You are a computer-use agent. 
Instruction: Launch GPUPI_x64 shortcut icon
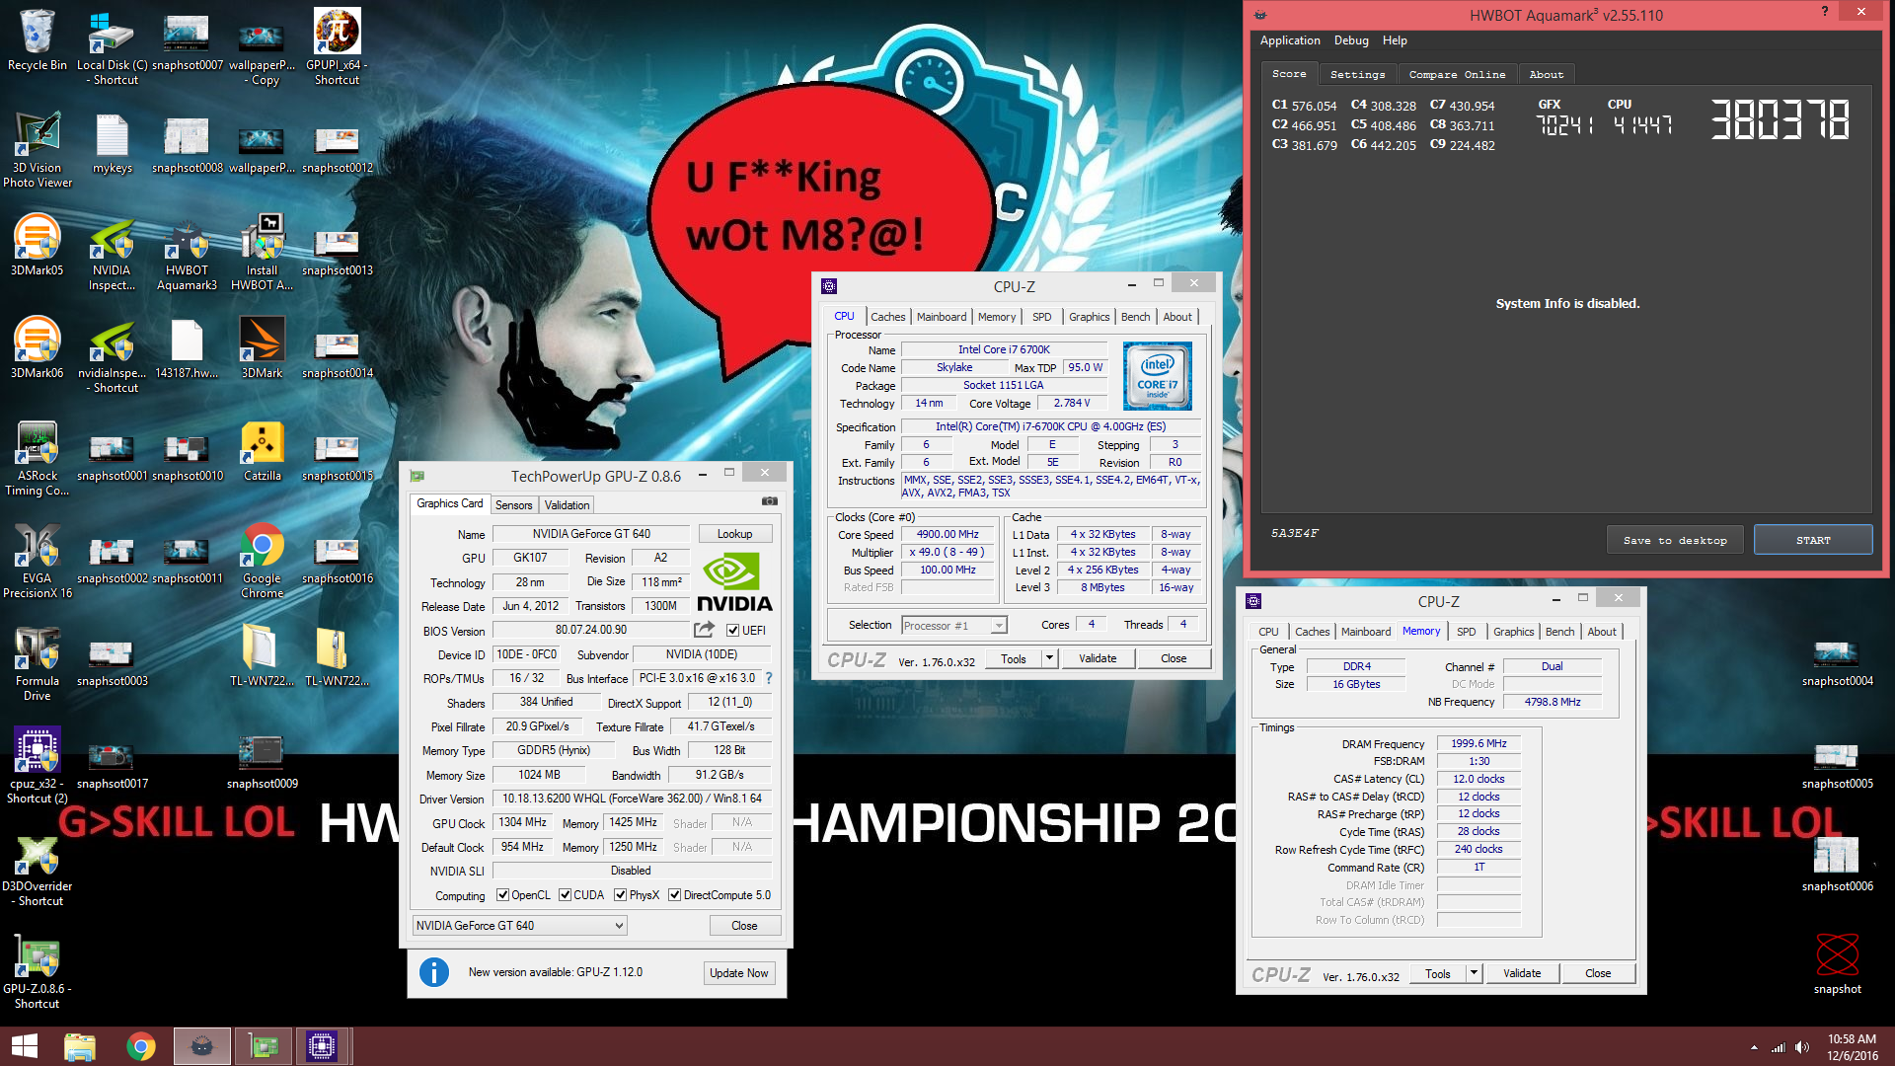click(337, 46)
